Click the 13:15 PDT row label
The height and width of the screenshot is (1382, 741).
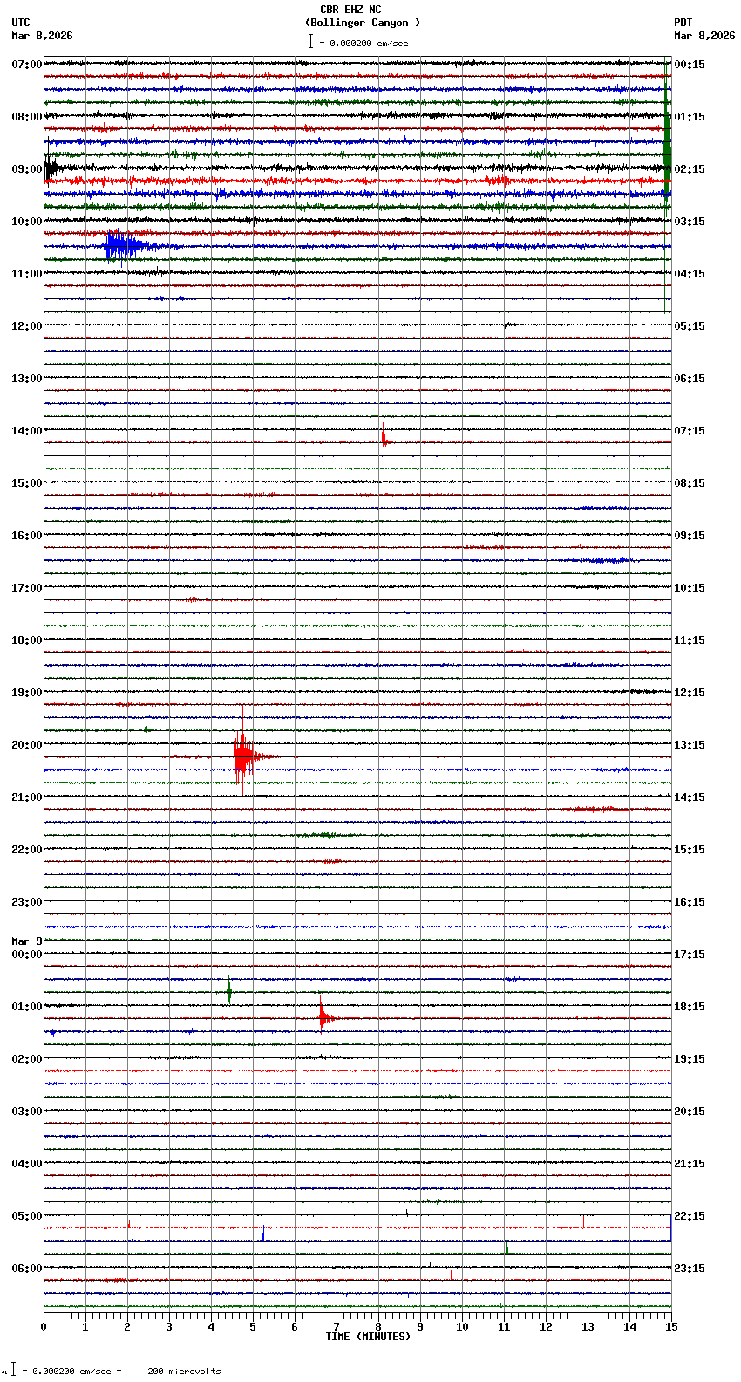(690, 745)
